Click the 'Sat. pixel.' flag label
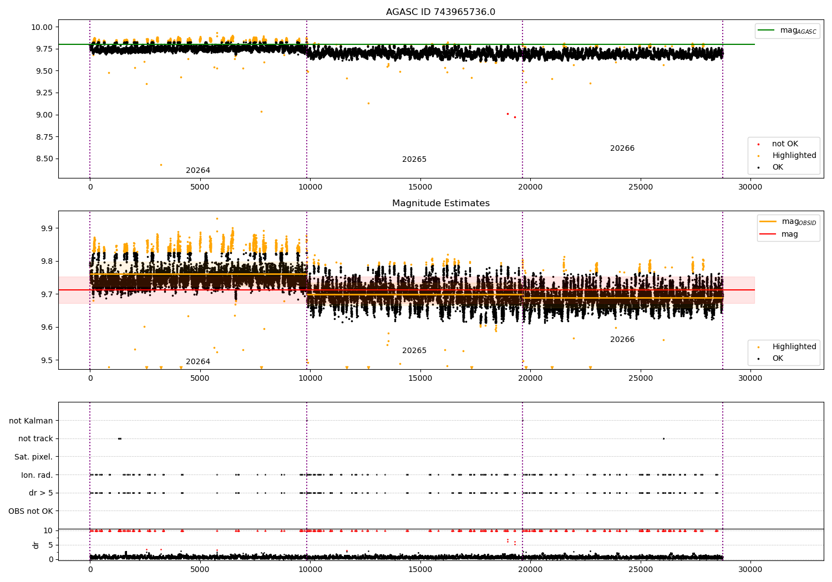The width and height of the screenshot is (832, 582). tap(33, 457)
